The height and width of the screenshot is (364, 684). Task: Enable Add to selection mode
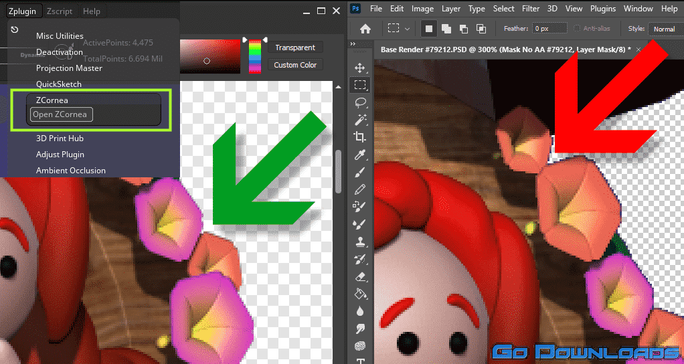coord(446,29)
